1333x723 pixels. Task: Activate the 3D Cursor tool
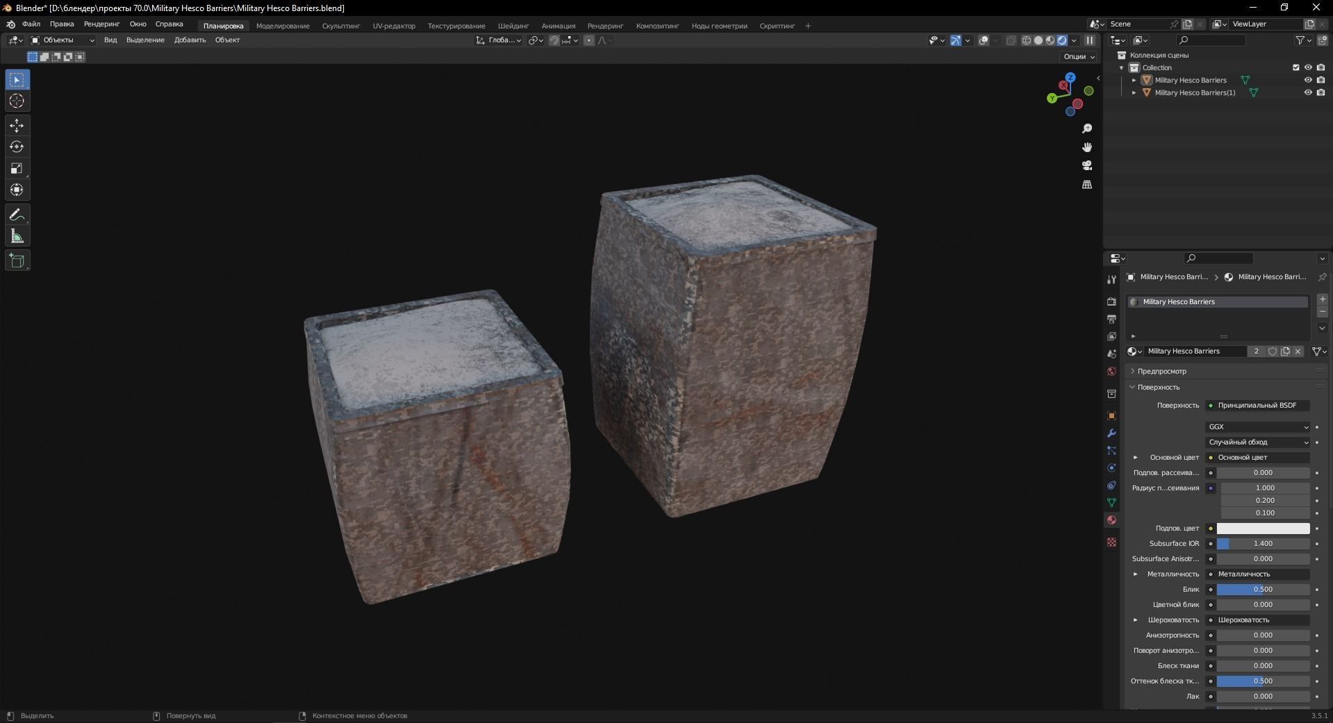(x=17, y=101)
